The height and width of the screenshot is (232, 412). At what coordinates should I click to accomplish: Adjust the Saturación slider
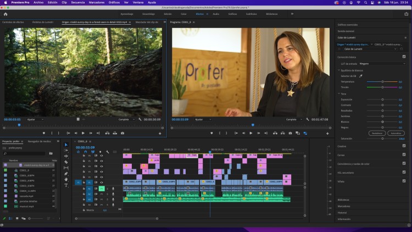point(382,139)
